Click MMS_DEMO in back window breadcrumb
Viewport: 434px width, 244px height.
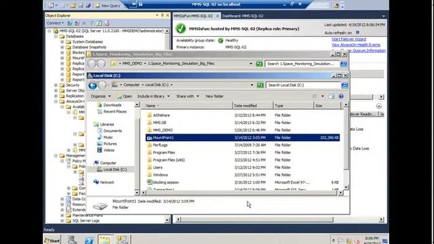tap(132, 64)
